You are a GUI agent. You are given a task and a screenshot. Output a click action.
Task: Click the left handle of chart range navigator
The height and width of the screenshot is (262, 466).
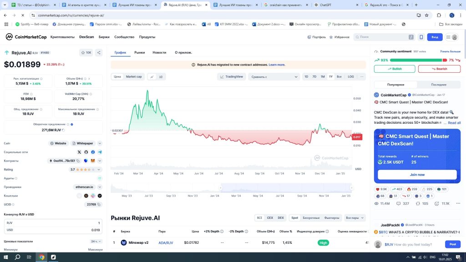(x=221, y=188)
